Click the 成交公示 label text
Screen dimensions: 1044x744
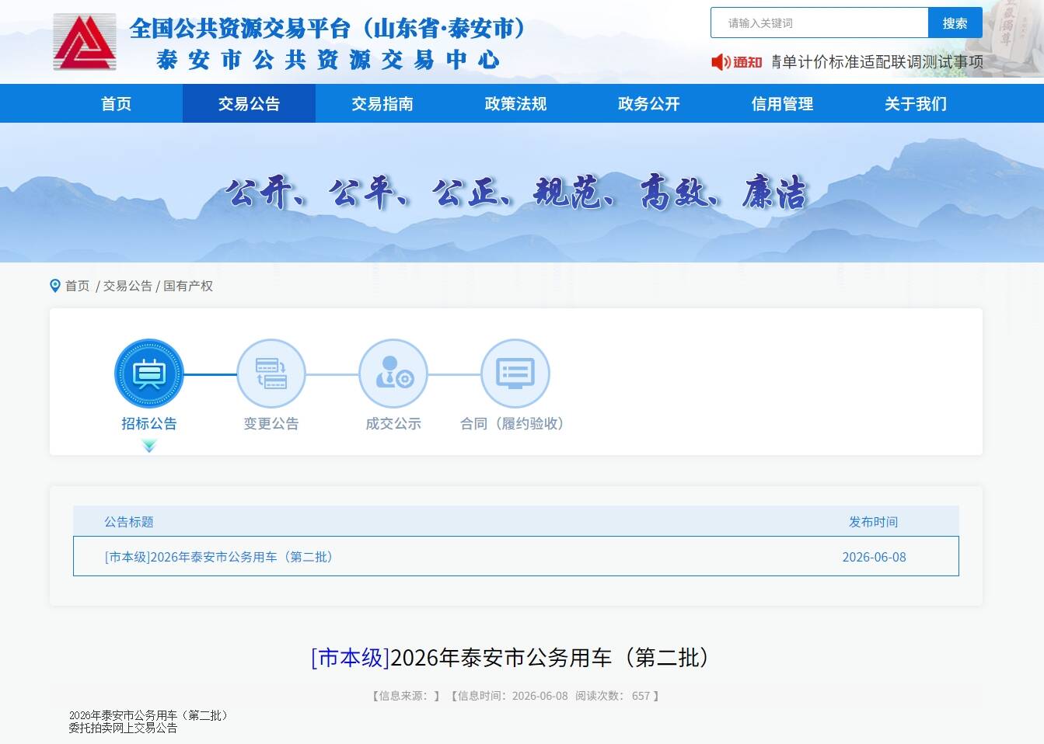[393, 423]
